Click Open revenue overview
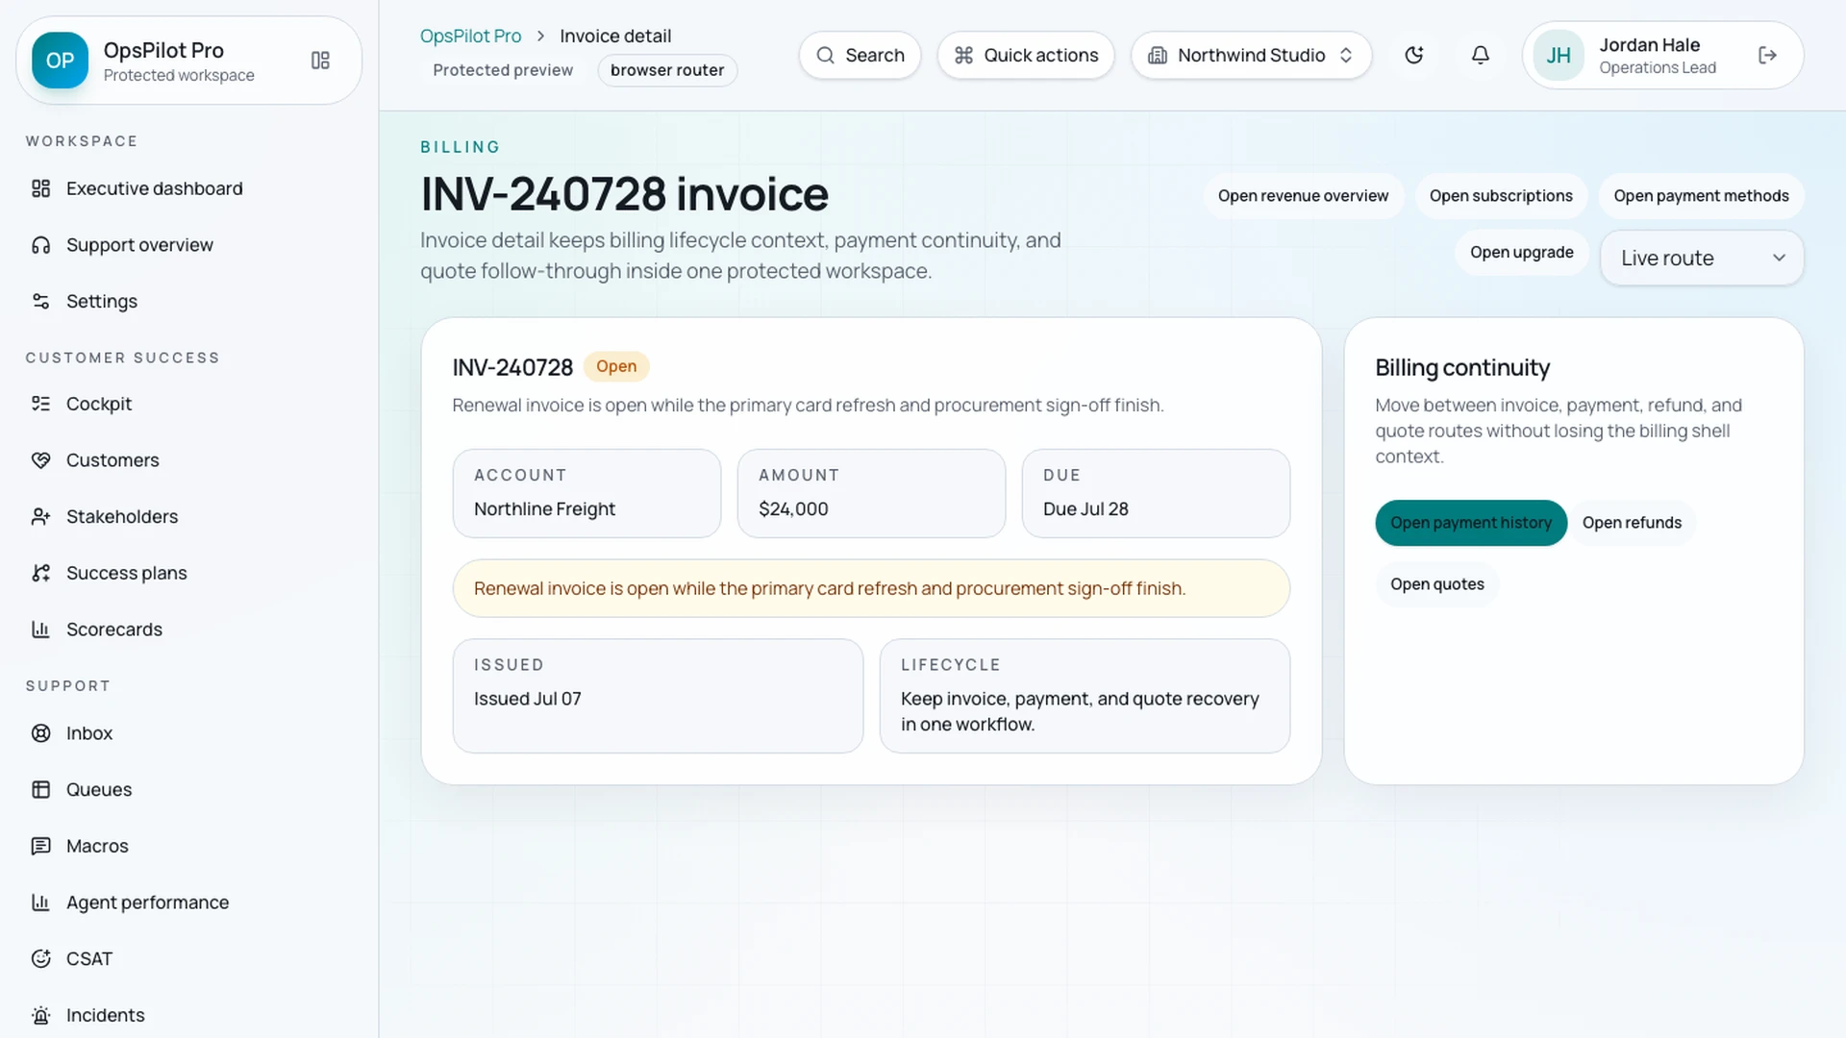 [x=1303, y=196]
